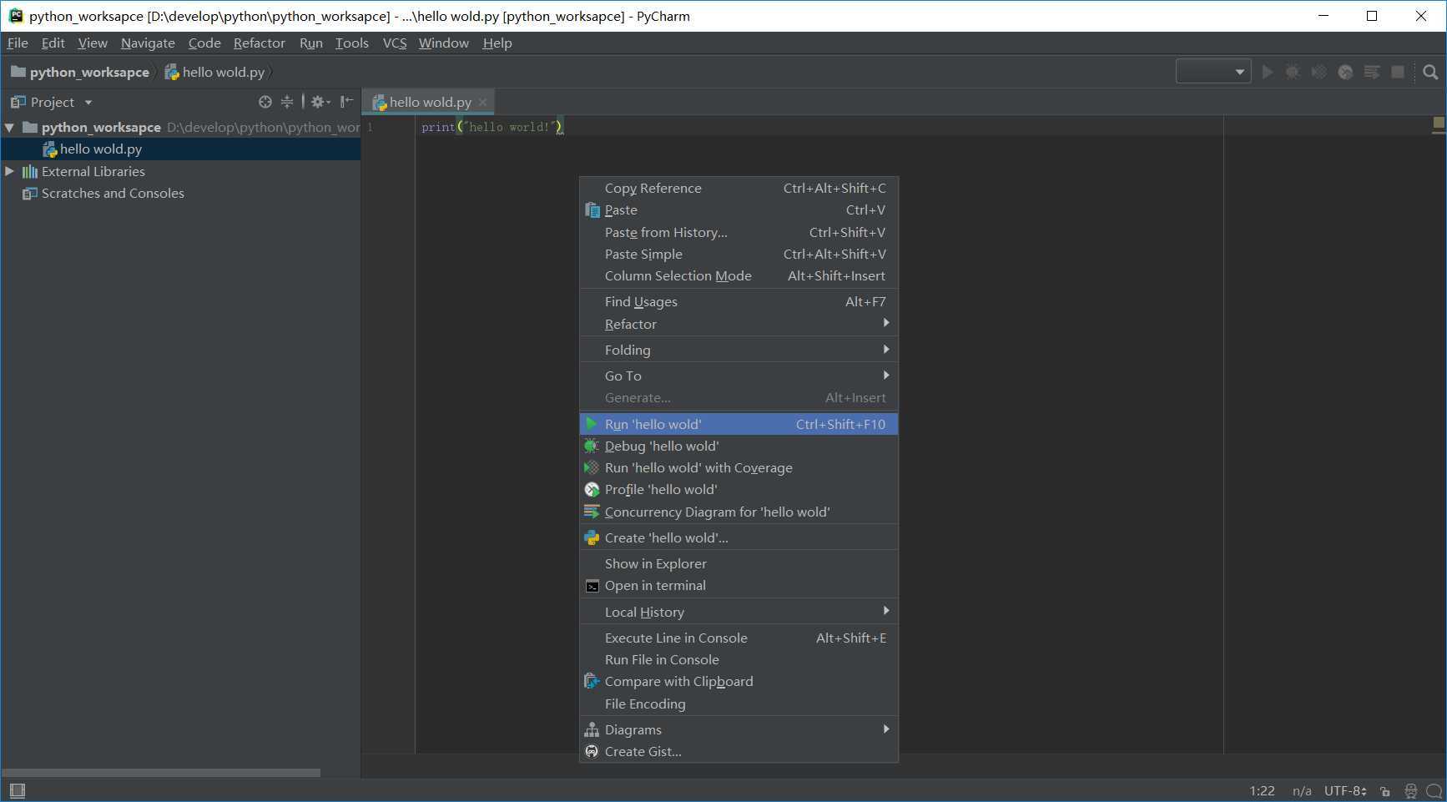Click python_worksapce breadcrumb

tap(80, 72)
